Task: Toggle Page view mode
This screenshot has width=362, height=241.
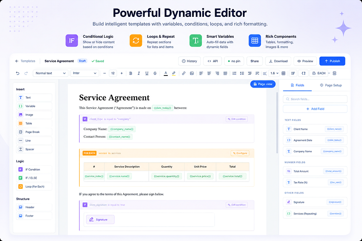Action: coord(263,84)
